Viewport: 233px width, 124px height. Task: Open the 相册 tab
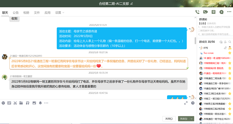26,13
